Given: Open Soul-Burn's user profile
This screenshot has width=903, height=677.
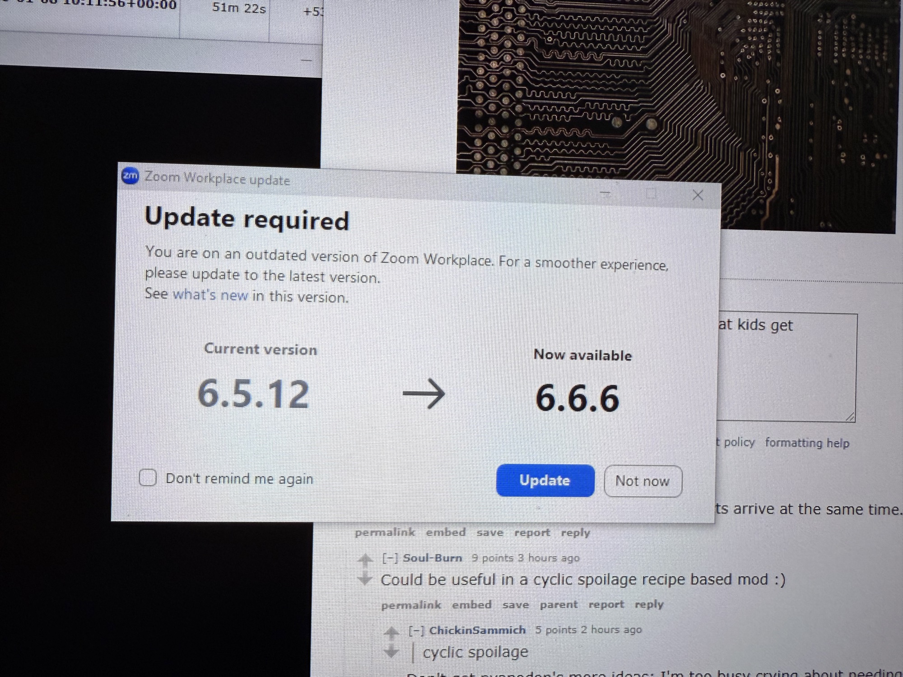Looking at the screenshot, I should [x=432, y=558].
